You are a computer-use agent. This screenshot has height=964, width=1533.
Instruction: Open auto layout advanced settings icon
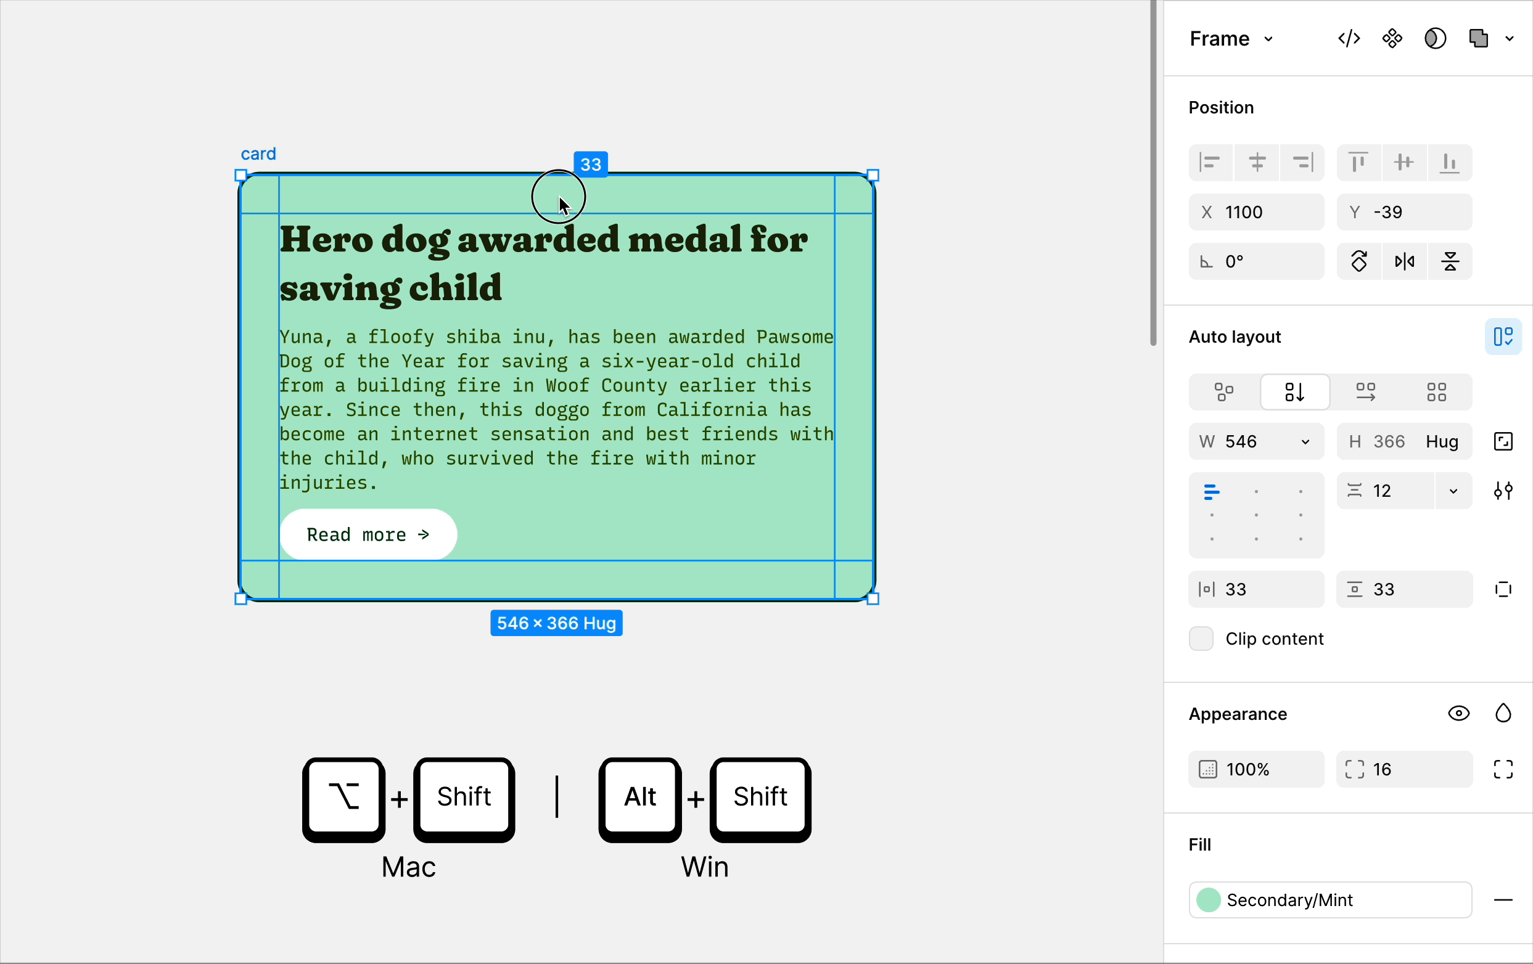pyautogui.click(x=1503, y=491)
